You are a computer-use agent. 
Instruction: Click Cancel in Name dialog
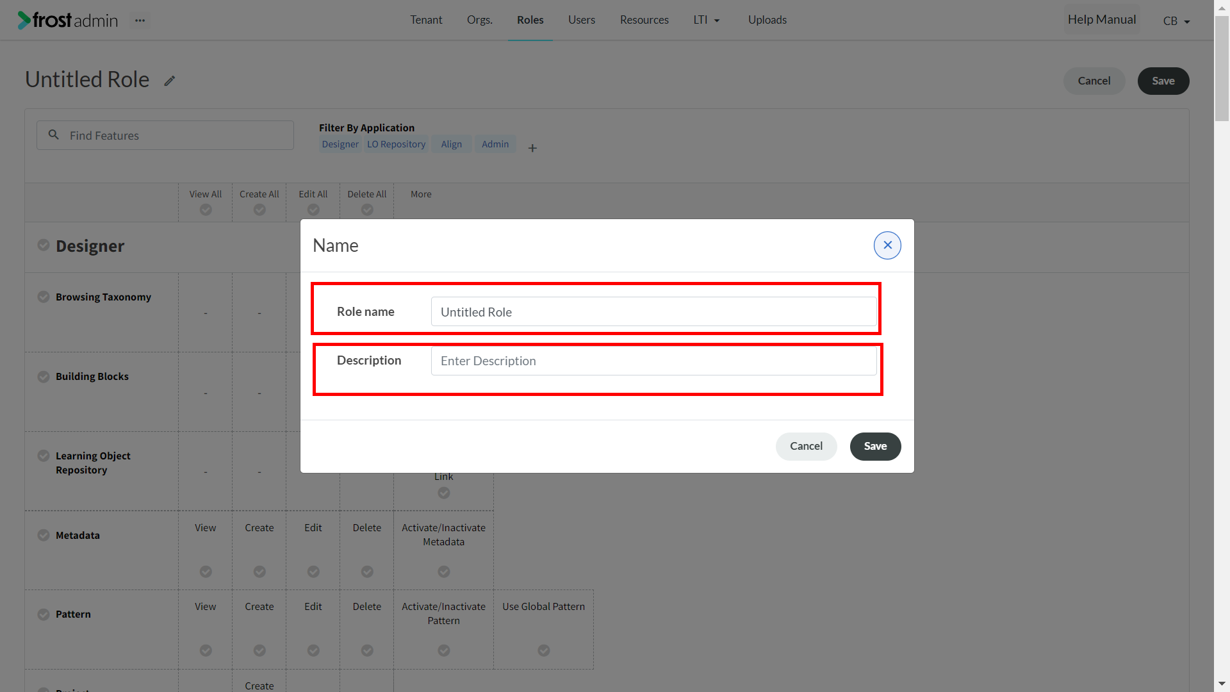(x=806, y=446)
